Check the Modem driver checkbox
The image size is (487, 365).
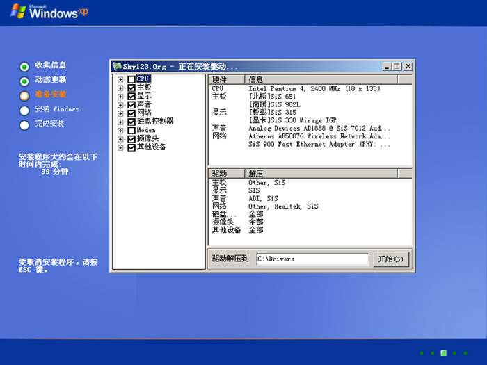click(x=131, y=130)
